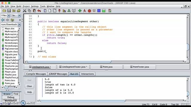
Task: Click the Open File folder icon
Action: [x=4, y=11]
